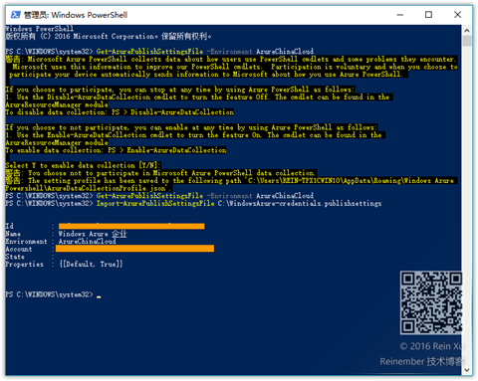Click the C:\WindowsAzure-credentials.publishsettings path
Image resolution: width=478 pixels, height=381 pixels.
[x=300, y=203]
